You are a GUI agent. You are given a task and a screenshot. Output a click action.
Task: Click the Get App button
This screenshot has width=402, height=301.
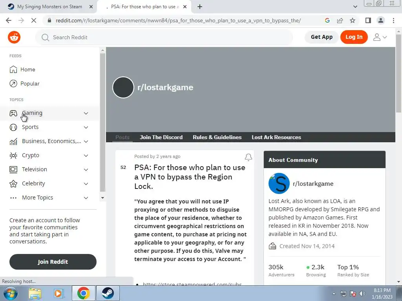tap(322, 37)
